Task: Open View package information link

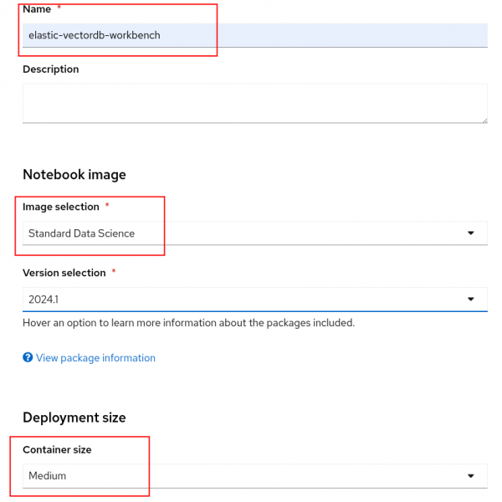Action: 95,358
